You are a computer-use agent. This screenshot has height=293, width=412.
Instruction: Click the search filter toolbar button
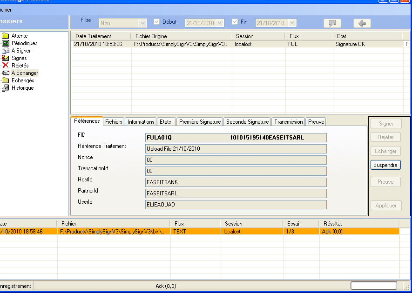pyautogui.click(x=332, y=23)
